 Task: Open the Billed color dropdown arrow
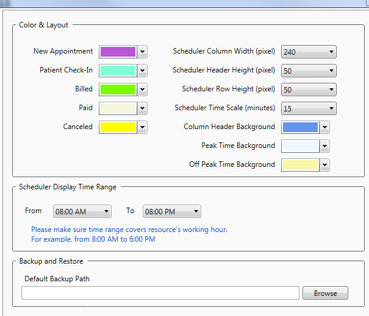coord(142,90)
